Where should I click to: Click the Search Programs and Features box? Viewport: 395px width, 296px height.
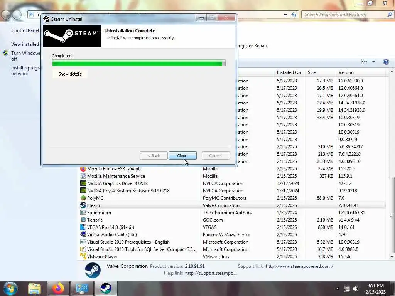tap(344, 15)
